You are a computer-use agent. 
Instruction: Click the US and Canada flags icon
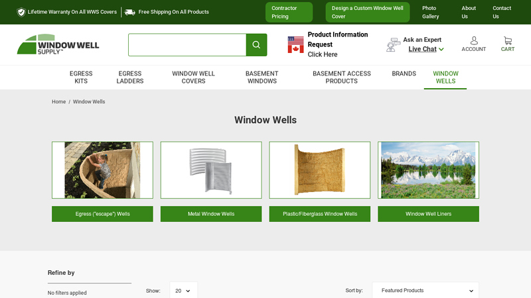click(295, 44)
